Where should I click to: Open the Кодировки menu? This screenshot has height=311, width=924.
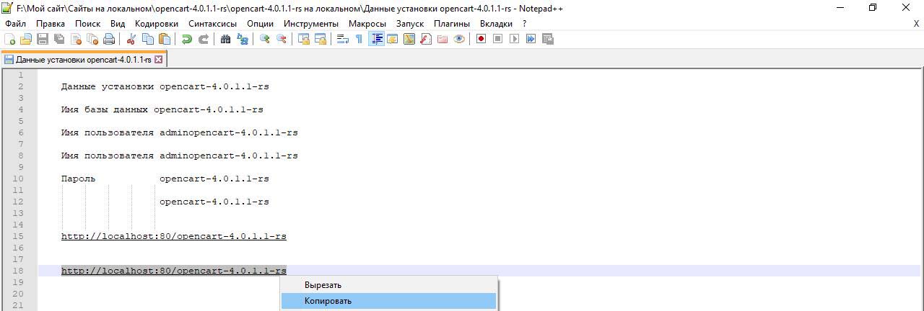[x=156, y=23]
